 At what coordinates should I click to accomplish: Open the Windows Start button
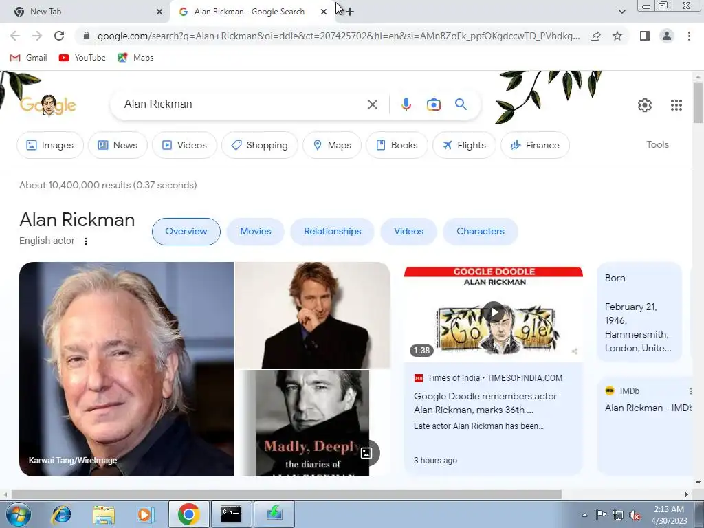coord(19,514)
